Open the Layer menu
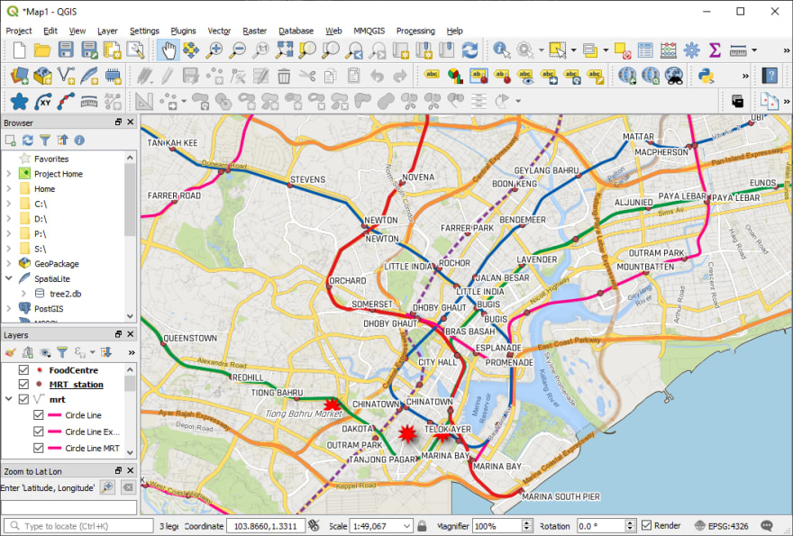 (107, 31)
